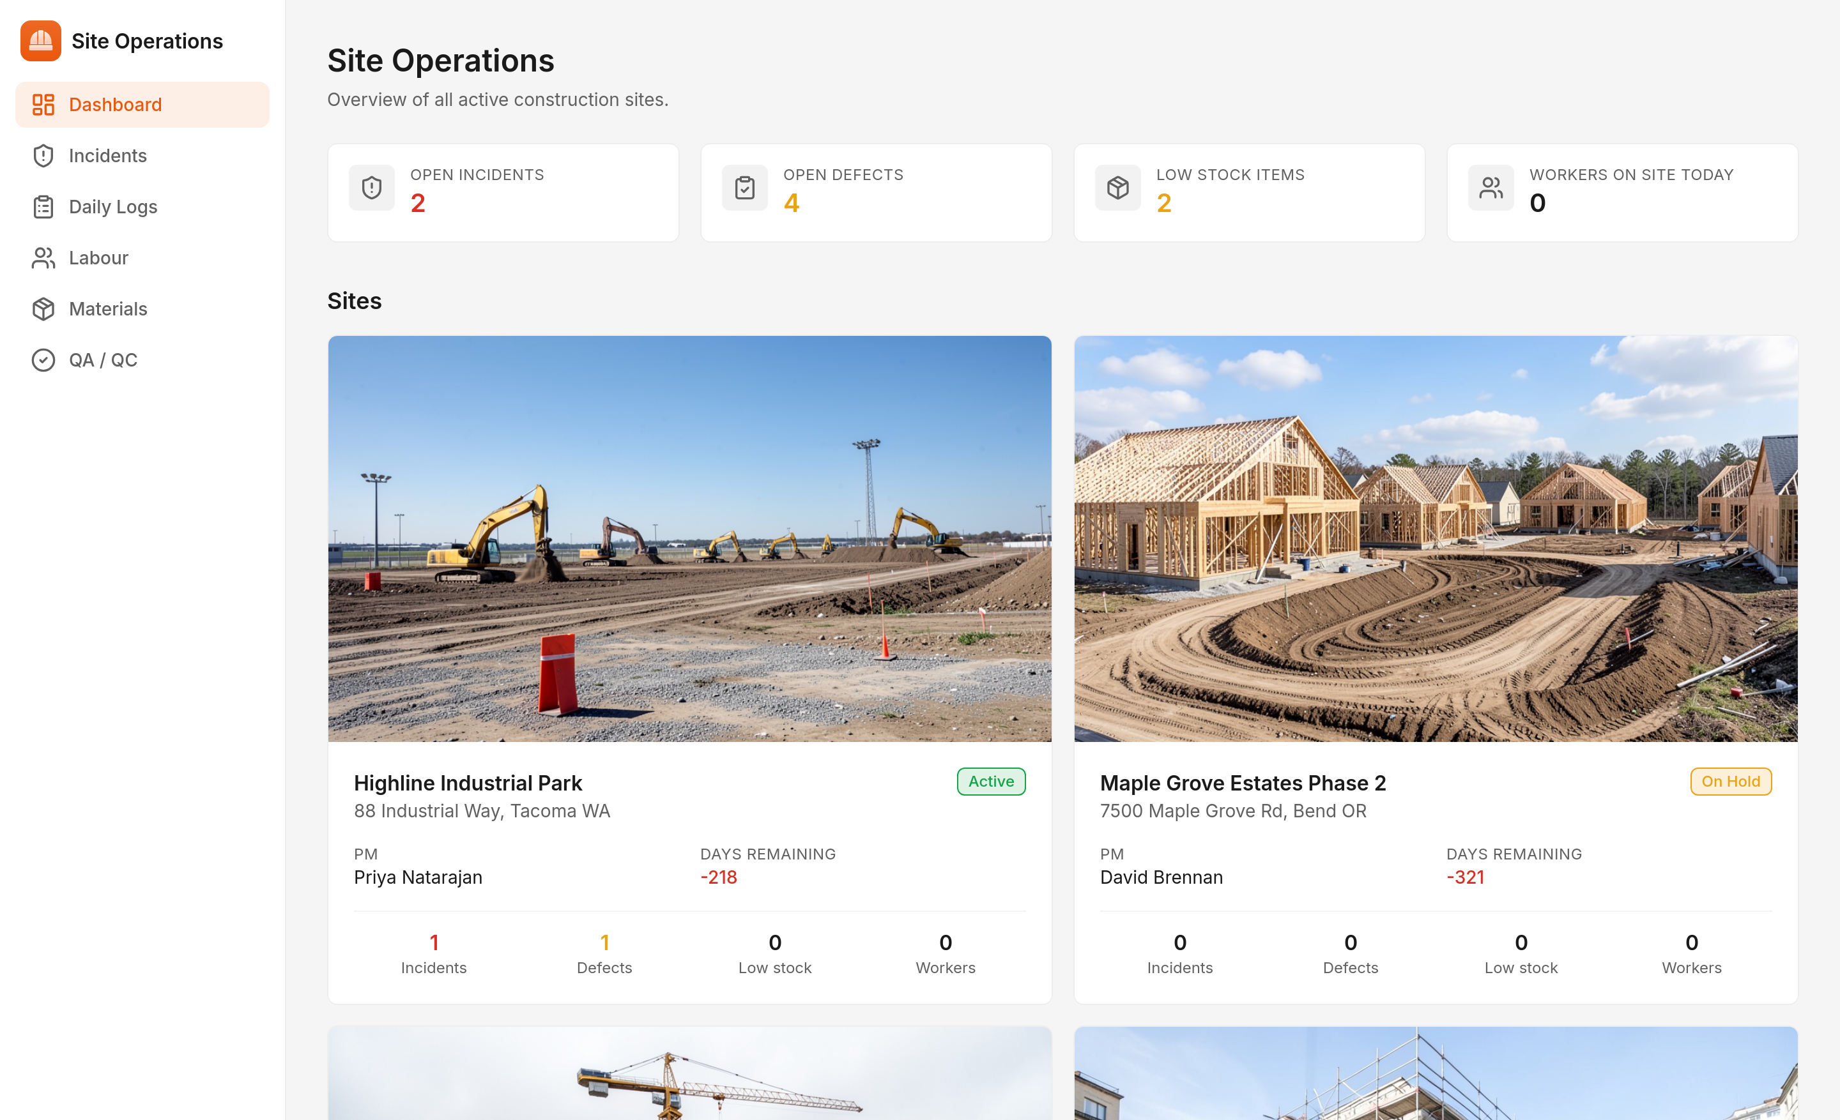This screenshot has height=1120, width=1840.
Task: Open the QA / QC section
Action: [x=142, y=360]
